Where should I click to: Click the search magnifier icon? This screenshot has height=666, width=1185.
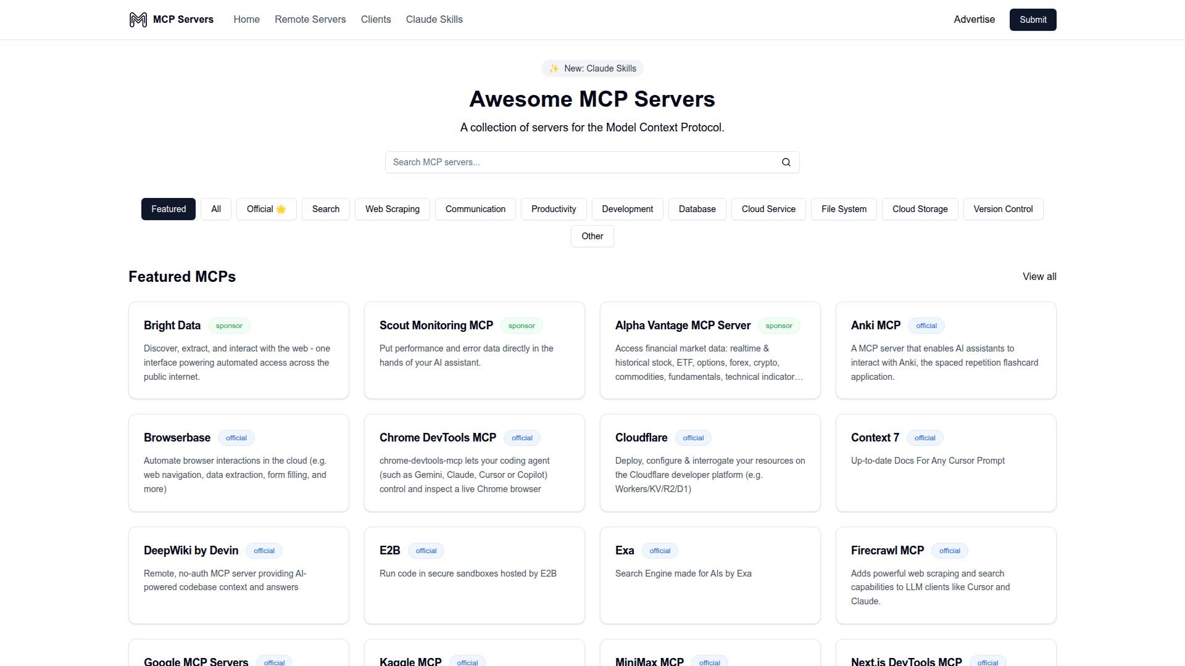tap(786, 162)
